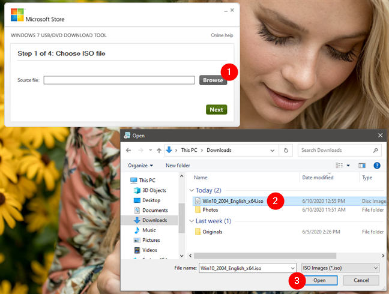This screenshot has width=389, height=294.
Task: Select Videos in navigation pane
Action: pyautogui.click(x=149, y=250)
